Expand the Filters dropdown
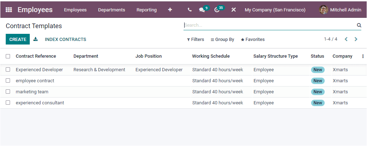367x146 pixels. click(196, 40)
